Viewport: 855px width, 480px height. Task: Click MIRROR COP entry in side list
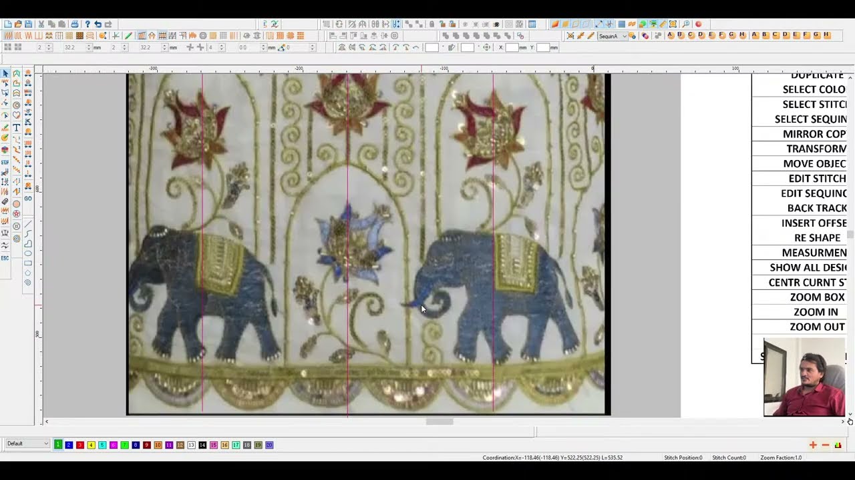(x=814, y=134)
